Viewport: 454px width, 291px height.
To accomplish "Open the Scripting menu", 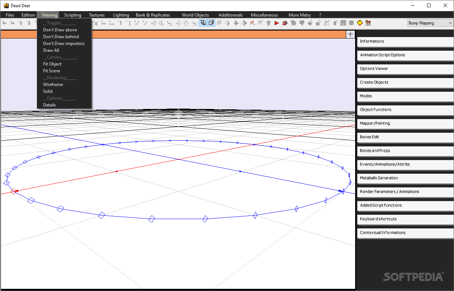I will (73, 15).
